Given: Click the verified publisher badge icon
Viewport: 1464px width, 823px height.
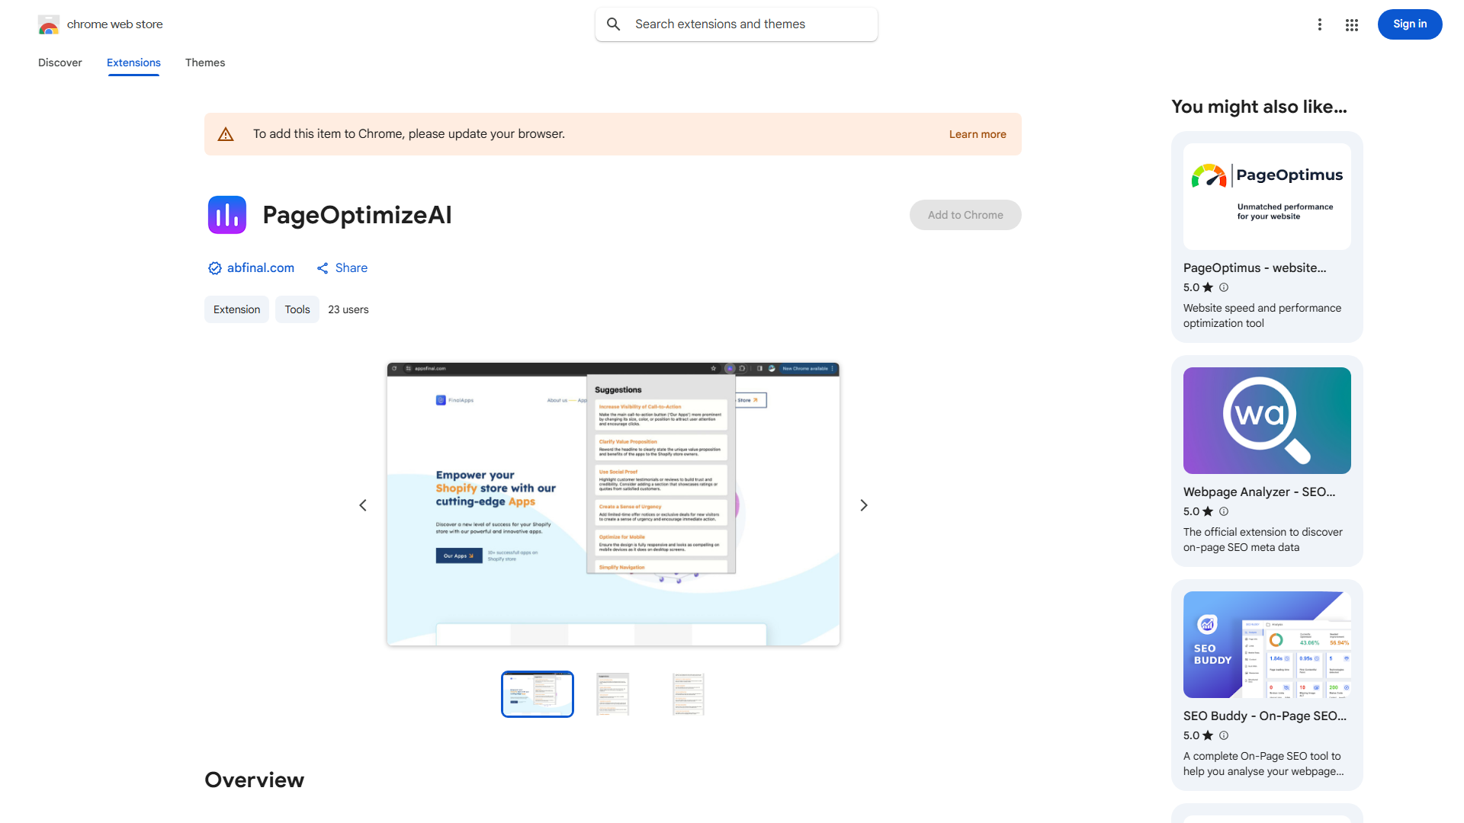Looking at the screenshot, I should 214,267.
